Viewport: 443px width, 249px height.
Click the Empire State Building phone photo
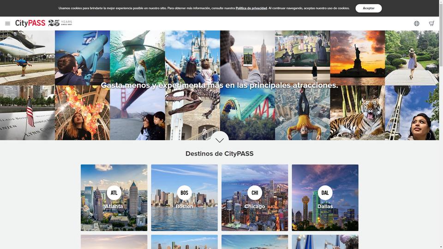pos(247,58)
